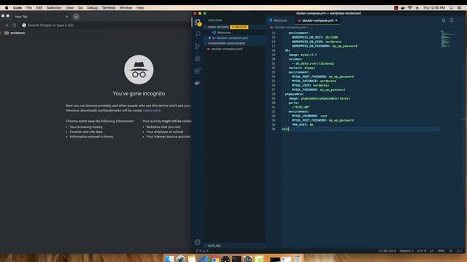Open the wordpress bookmarks folder in Chrome

15,33
